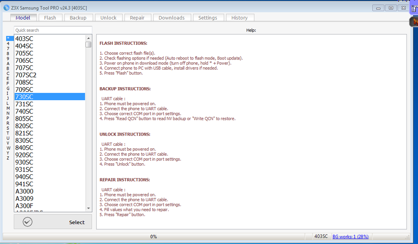Jump to models starting with N
The image size is (418, 244).
(x=8, y=113)
